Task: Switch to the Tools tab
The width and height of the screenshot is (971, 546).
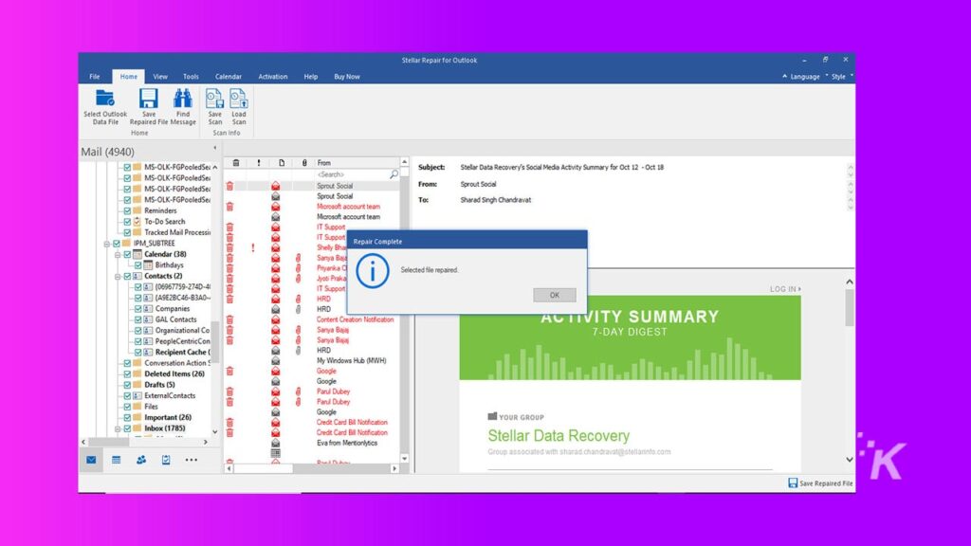Action: pos(191,77)
